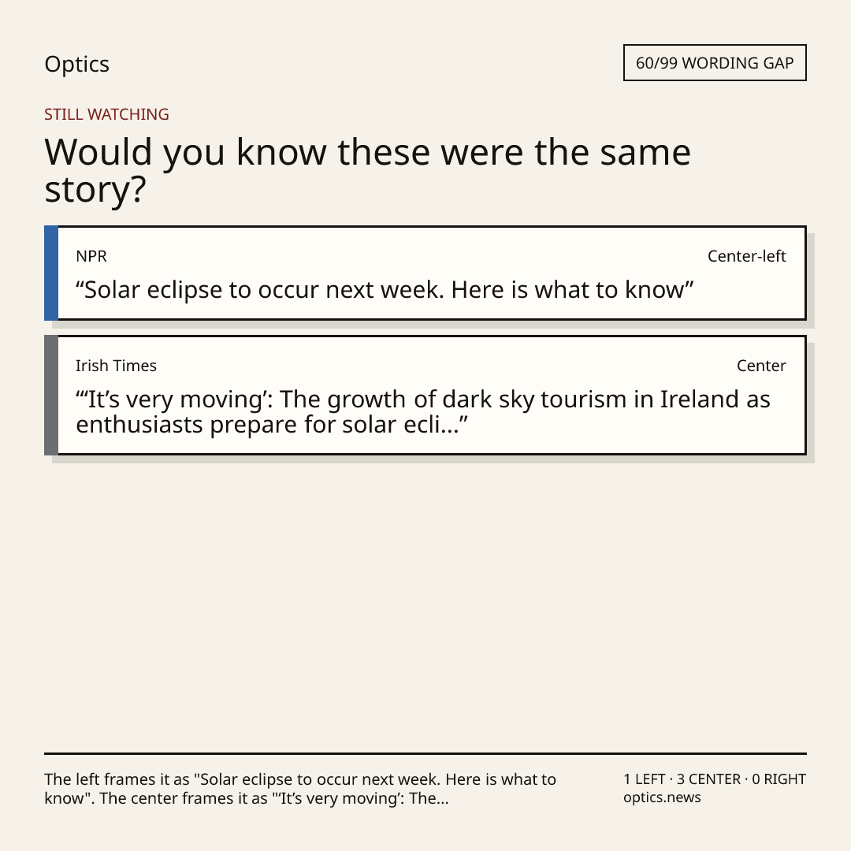Click the 1 LEFT count

645,779
